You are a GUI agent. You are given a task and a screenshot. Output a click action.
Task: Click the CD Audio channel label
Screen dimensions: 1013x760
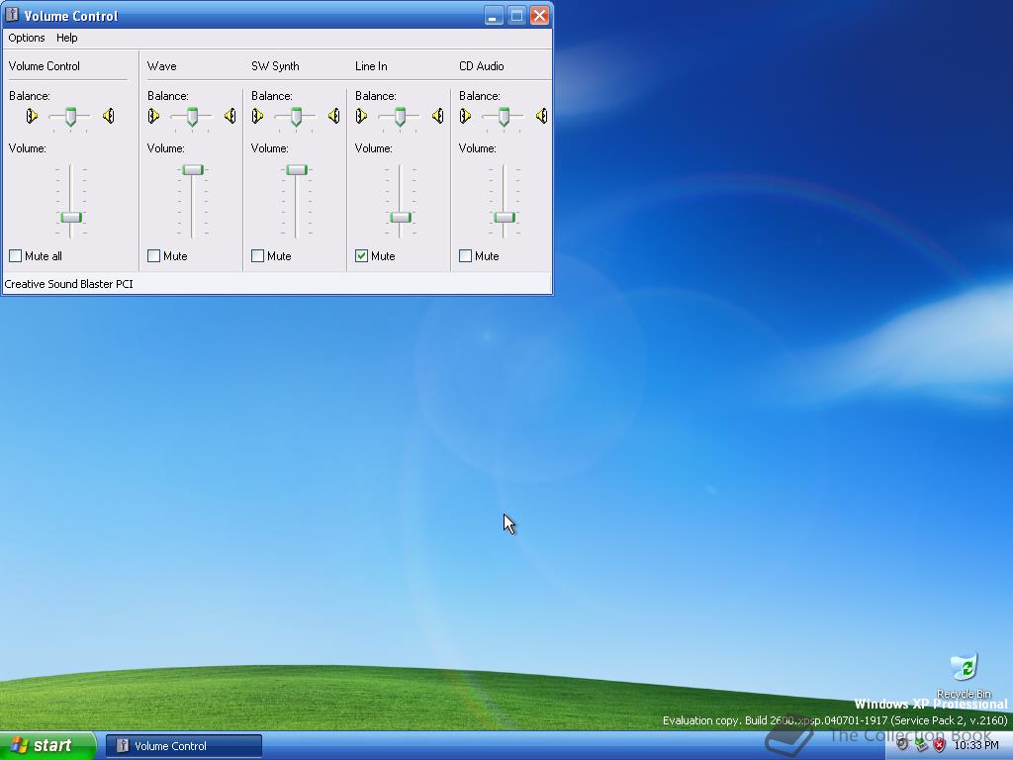(x=482, y=66)
